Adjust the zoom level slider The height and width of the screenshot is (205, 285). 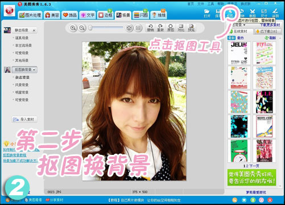tap(106, 28)
